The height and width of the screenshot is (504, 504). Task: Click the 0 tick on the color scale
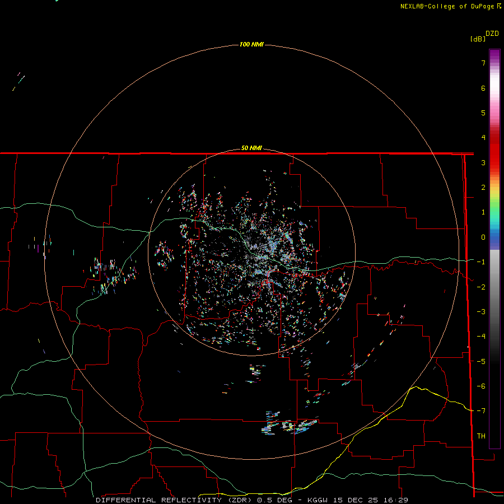[x=483, y=237]
